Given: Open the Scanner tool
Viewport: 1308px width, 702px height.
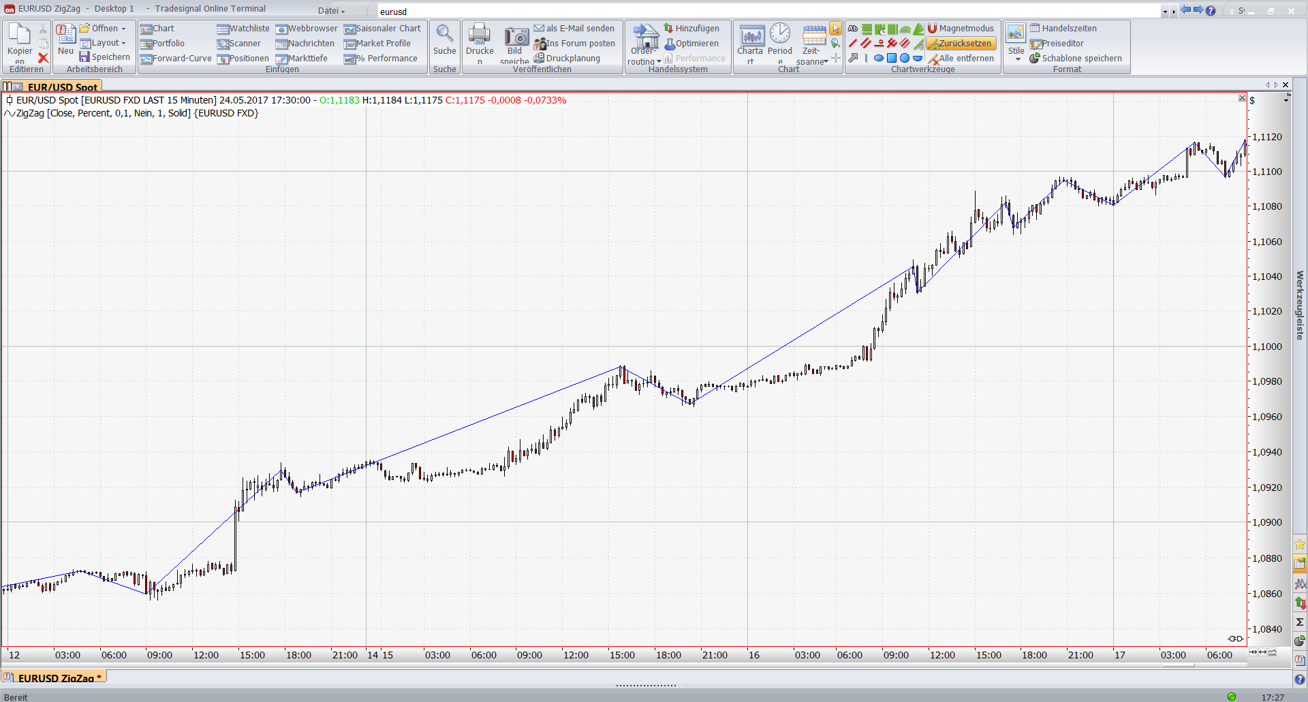Looking at the screenshot, I should (x=238, y=44).
